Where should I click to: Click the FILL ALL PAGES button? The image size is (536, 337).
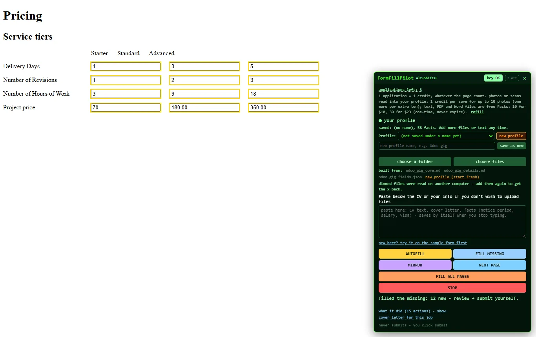click(x=452, y=277)
